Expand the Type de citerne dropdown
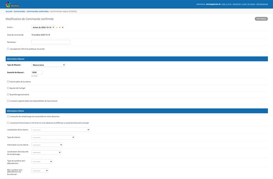Screen dimensions: 273x179 (53, 137)
